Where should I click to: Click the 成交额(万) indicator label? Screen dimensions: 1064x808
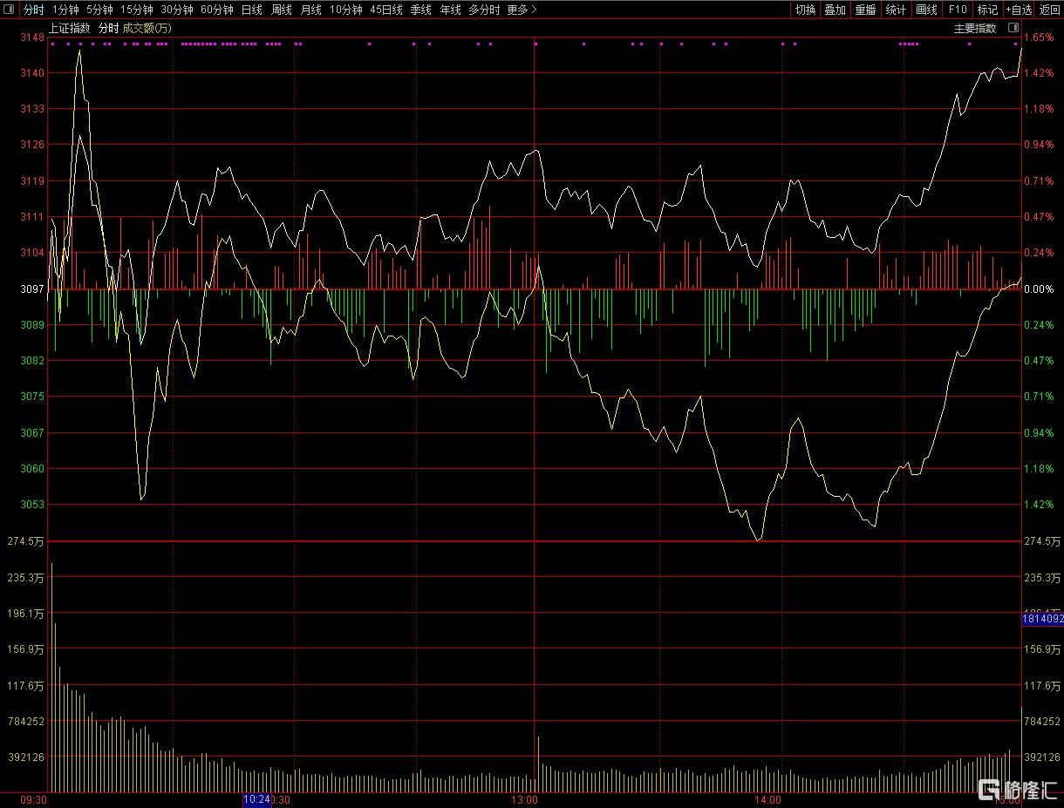pos(147,28)
